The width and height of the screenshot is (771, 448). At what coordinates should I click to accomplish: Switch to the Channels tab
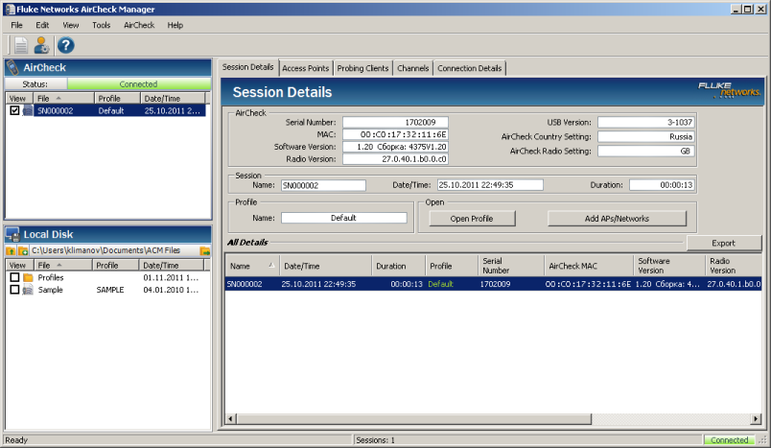point(413,68)
